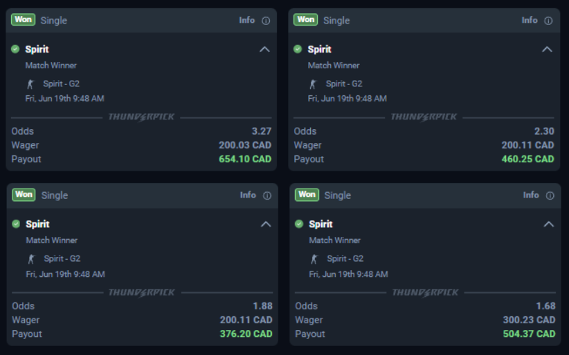Viewport: 569px width, 355px height.
Task: Click Spirit title on bet with odds 2.30
Action: tap(319, 49)
